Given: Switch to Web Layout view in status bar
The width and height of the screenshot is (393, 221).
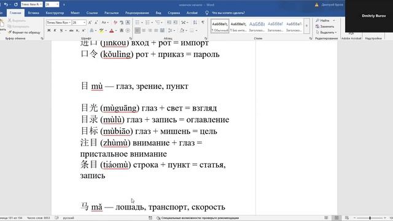Looking at the screenshot, I should tap(347, 218).
